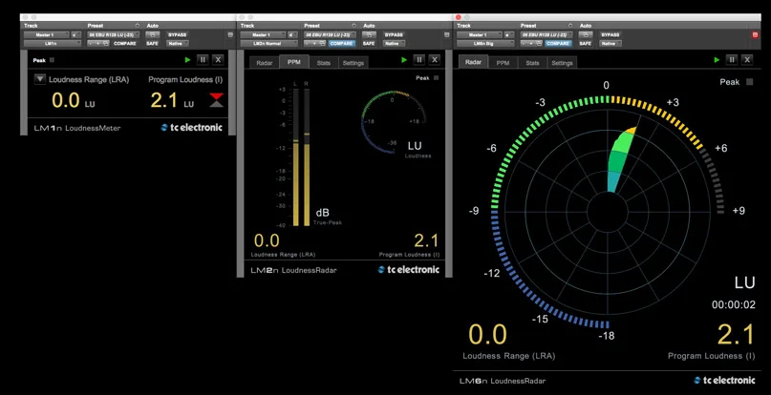Select previous preset in LM1n window

click(91, 43)
